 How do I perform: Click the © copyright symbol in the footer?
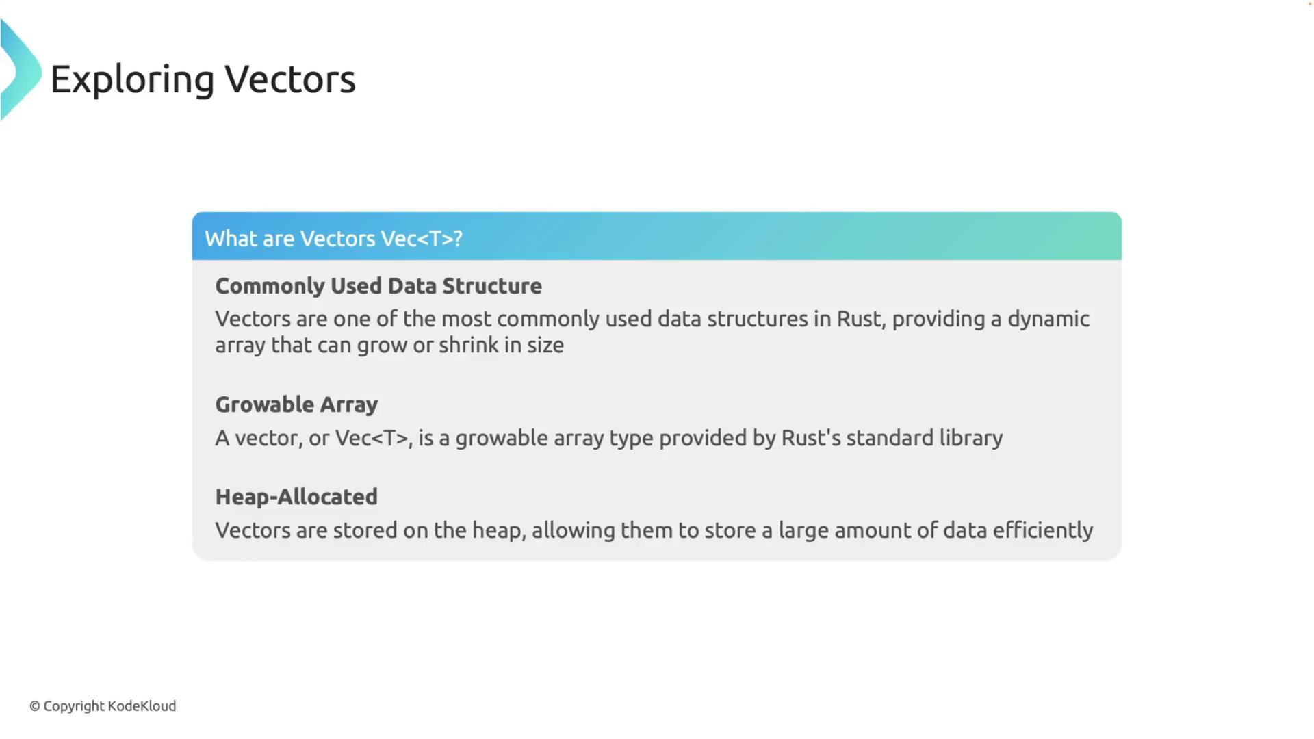pyautogui.click(x=35, y=706)
